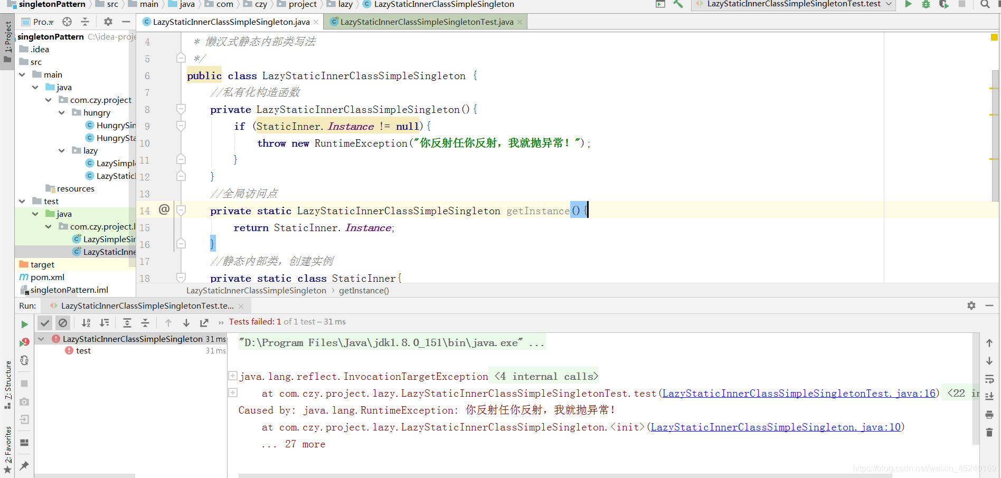This screenshot has width=1001, height=478.
Task: Select singletonPattern.iml file
Action: (x=69, y=290)
